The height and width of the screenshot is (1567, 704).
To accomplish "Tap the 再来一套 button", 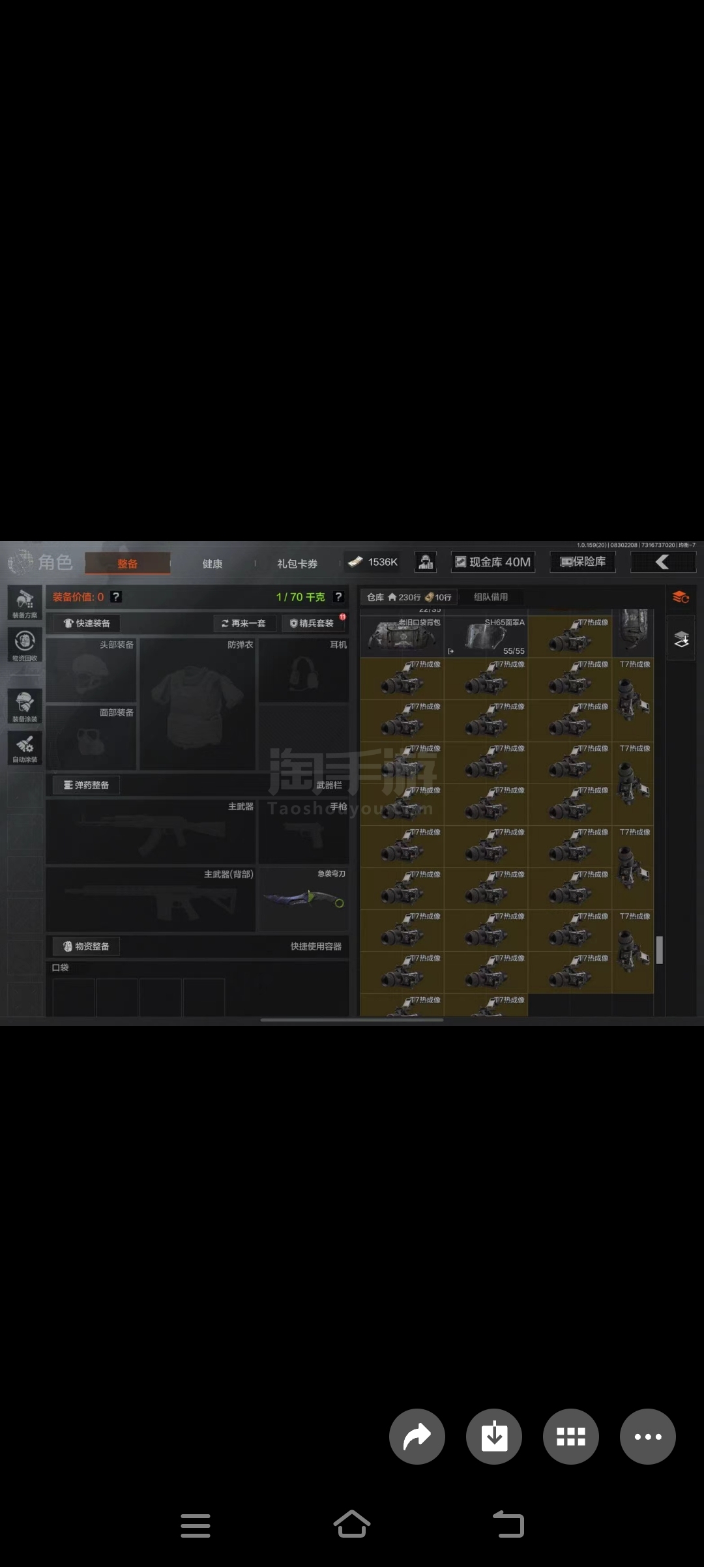I will click(x=244, y=623).
